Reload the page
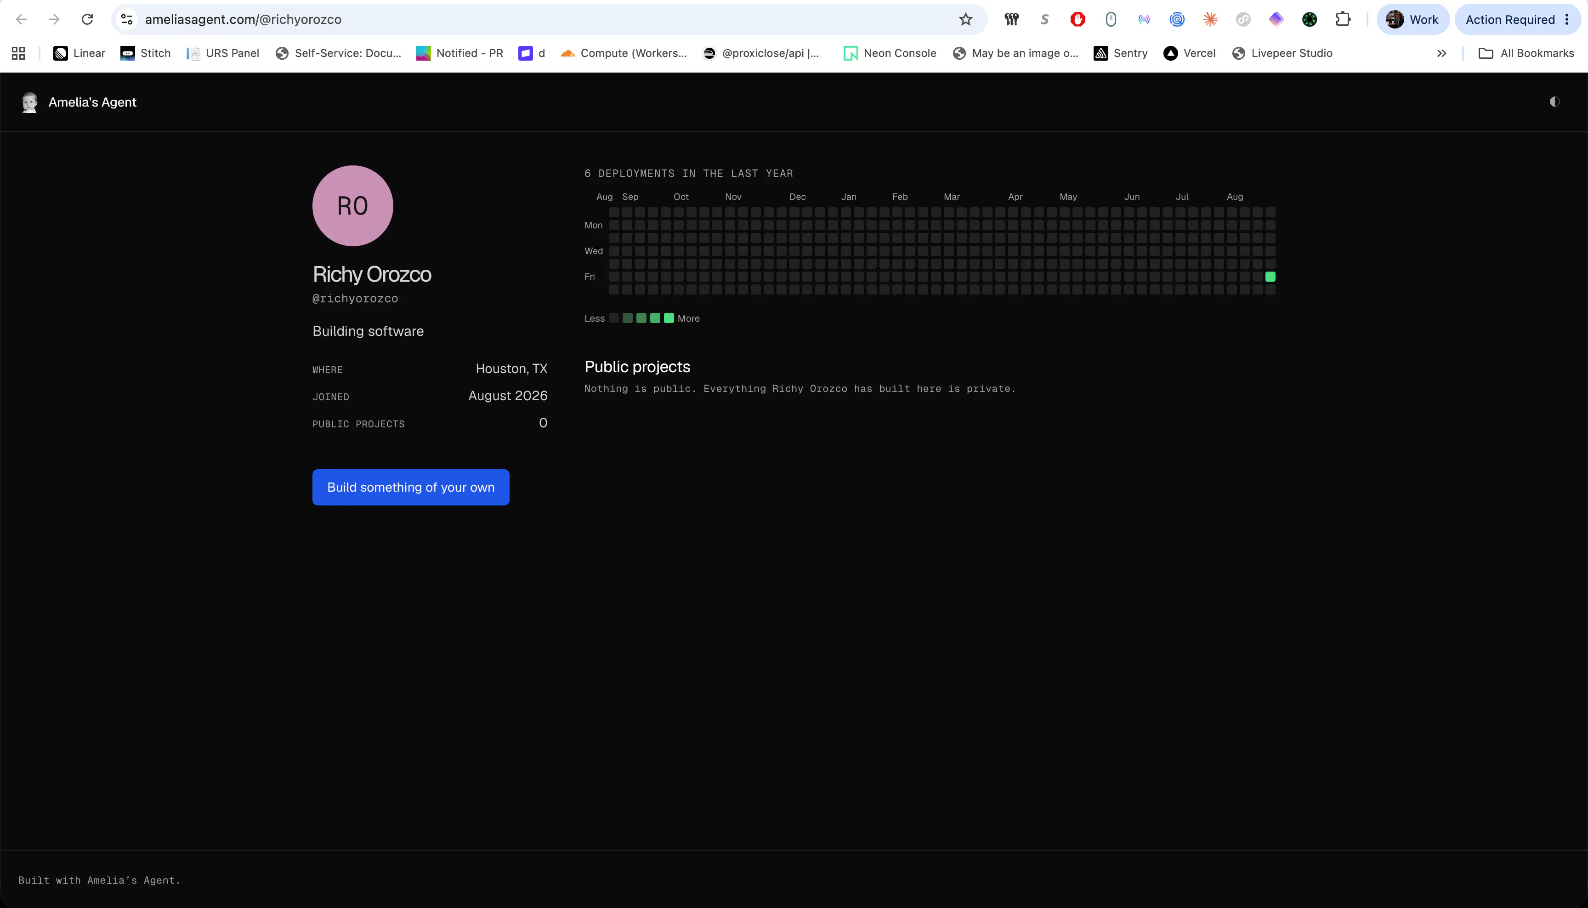Image resolution: width=1588 pixels, height=908 pixels. click(x=87, y=19)
